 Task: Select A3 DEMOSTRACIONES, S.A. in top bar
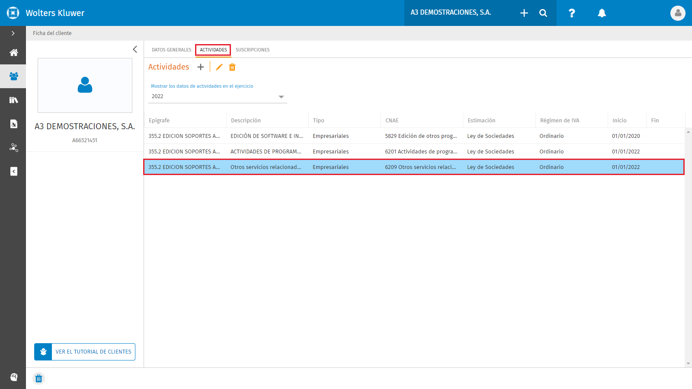451,13
